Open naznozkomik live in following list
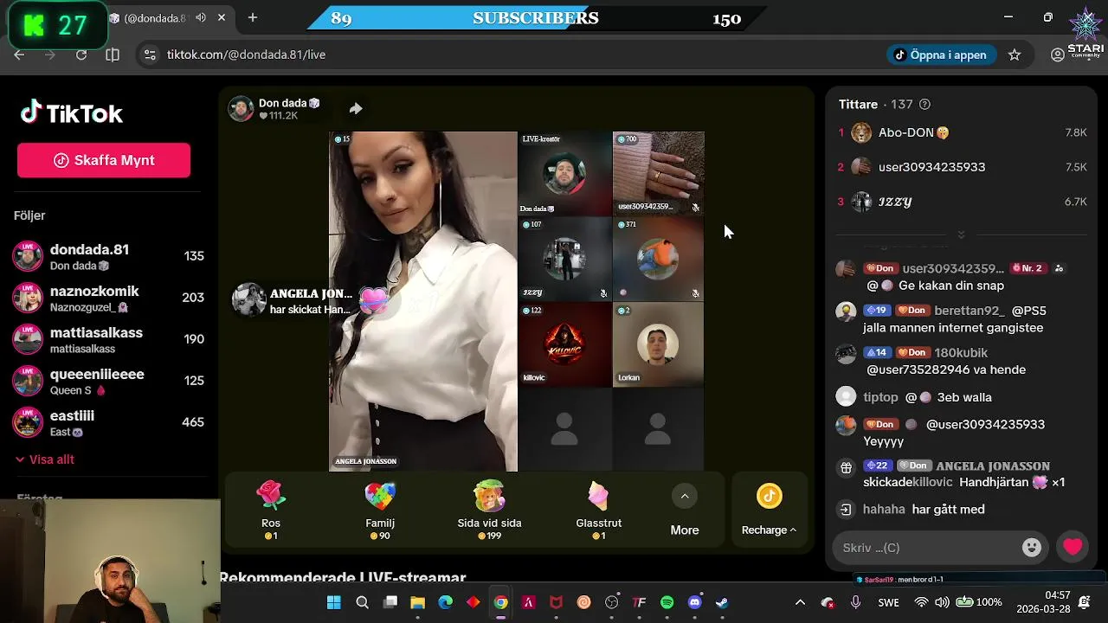Image resolution: width=1108 pixels, height=623 pixels. pos(108,298)
